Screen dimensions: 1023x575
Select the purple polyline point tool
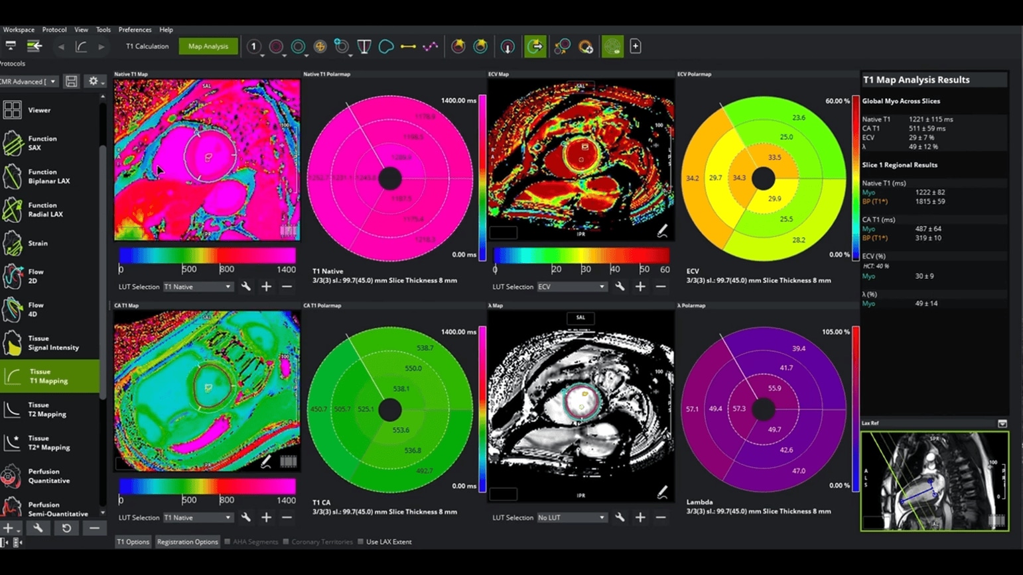tap(431, 46)
